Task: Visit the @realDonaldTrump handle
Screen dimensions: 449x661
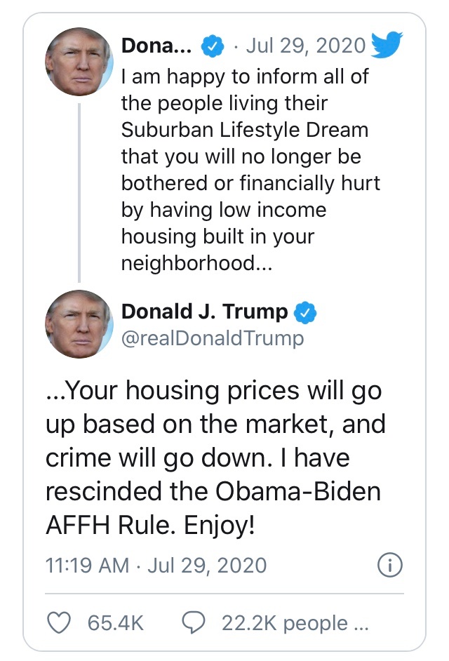Action: (x=213, y=339)
